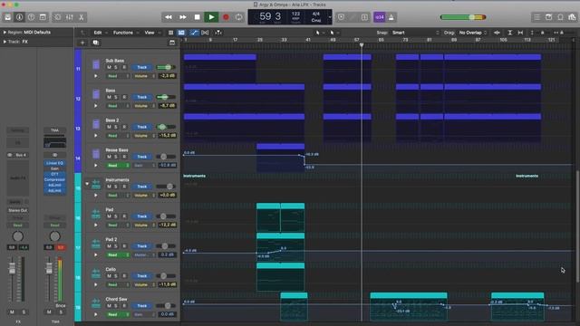
Task: Click the Stop transport button
Action: tap(198, 17)
